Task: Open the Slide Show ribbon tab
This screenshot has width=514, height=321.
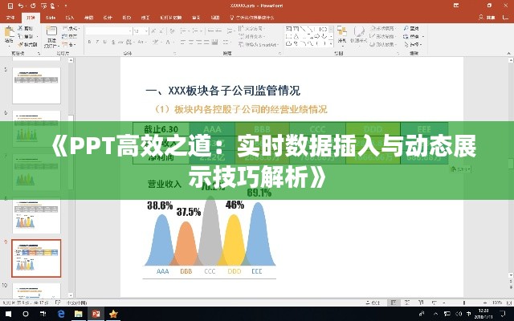Action: [171, 18]
